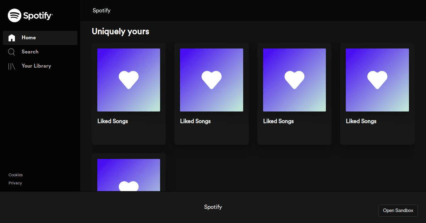
Task: Click the heart artwork on the fourth Liked Songs card
Action: [x=377, y=80]
